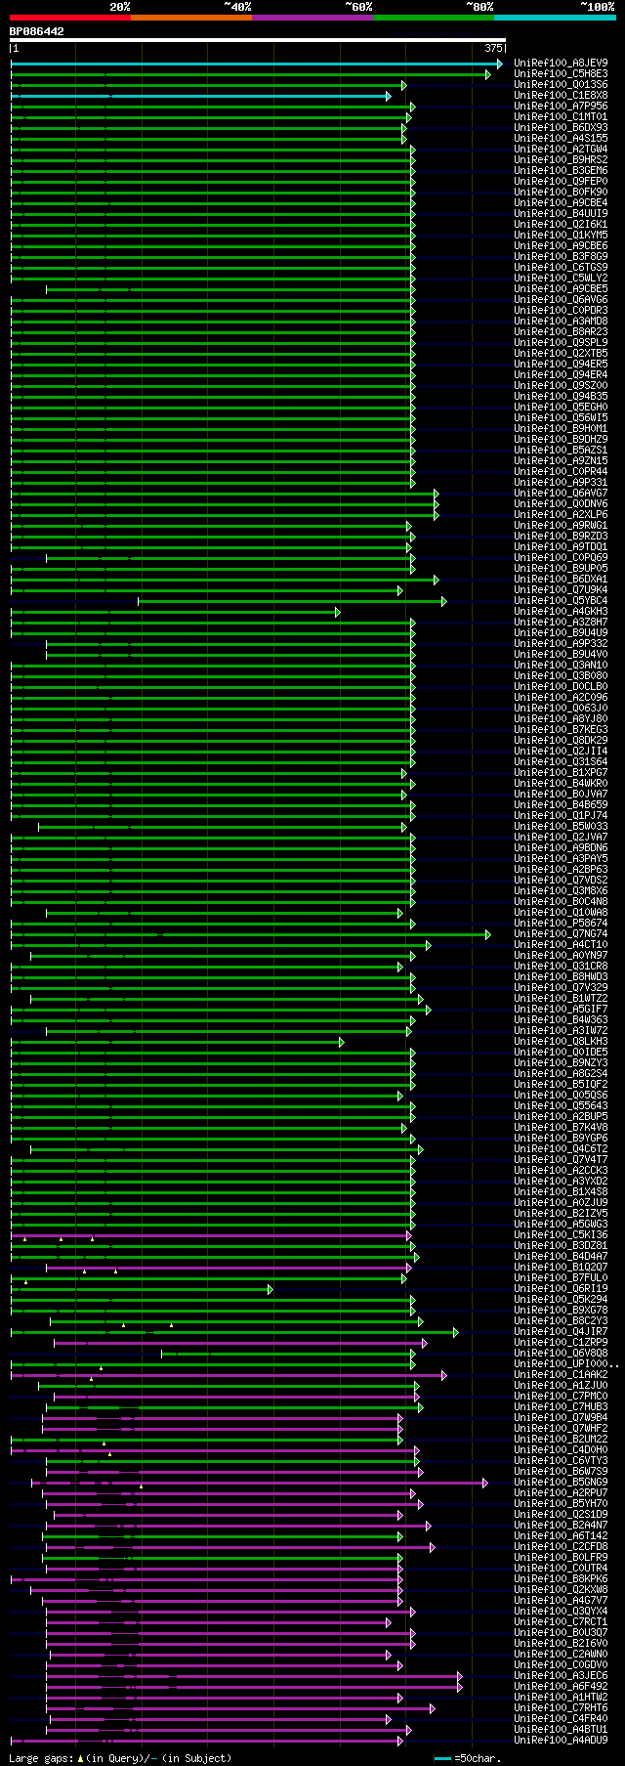The image size is (625, 1766).
Task: Click label UniRef100_B5AZS1
Action: tap(561, 451)
